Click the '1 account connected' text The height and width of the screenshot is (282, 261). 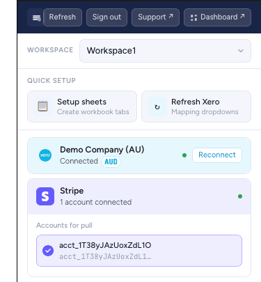96,202
